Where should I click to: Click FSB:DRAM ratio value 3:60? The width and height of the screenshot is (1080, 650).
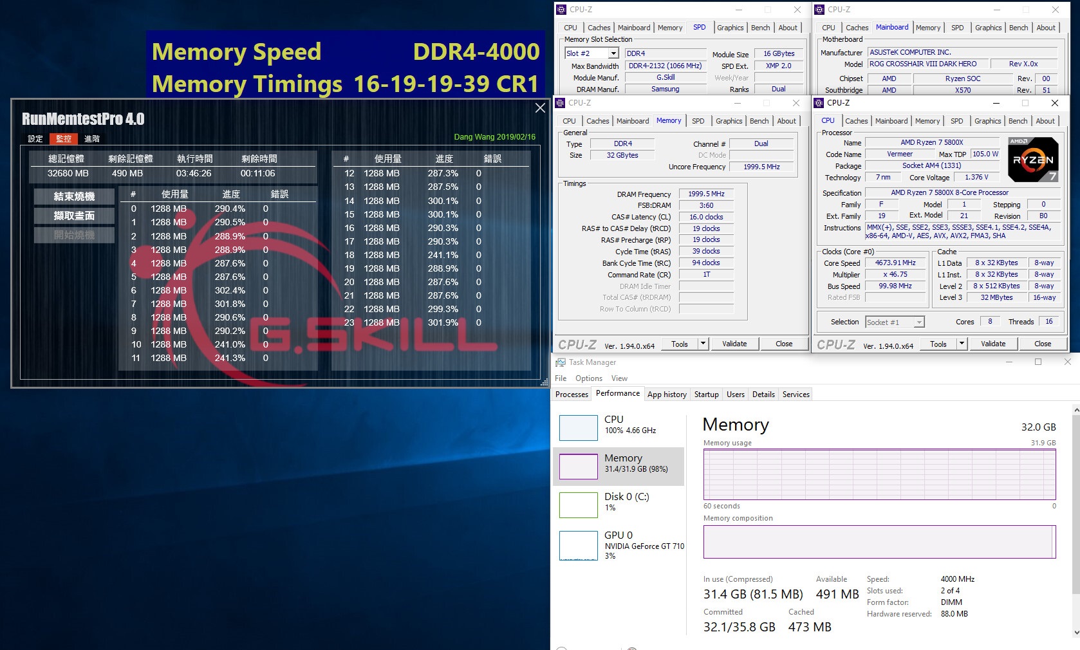coord(706,205)
